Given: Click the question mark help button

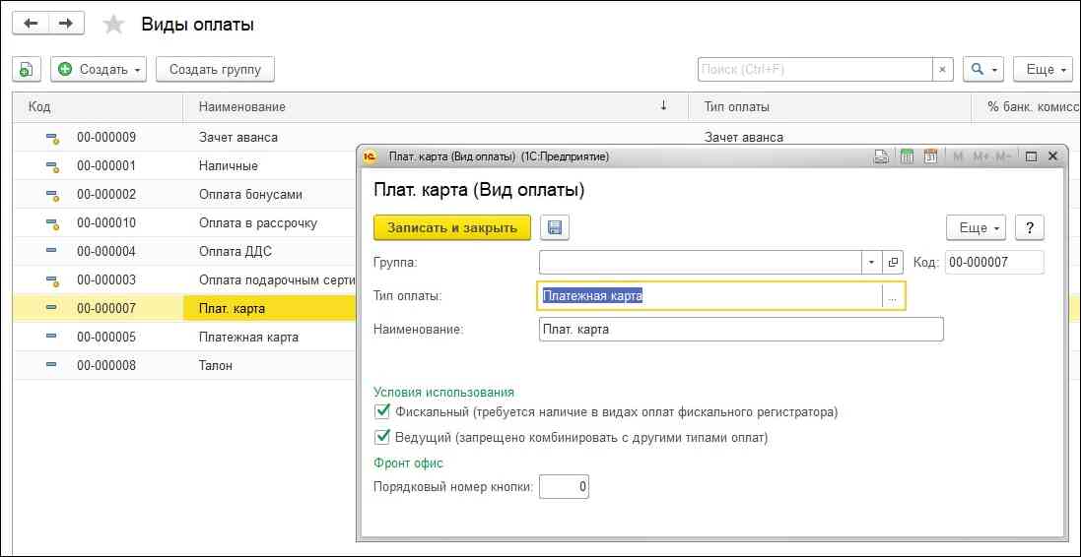Looking at the screenshot, I should click(1029, 227).
